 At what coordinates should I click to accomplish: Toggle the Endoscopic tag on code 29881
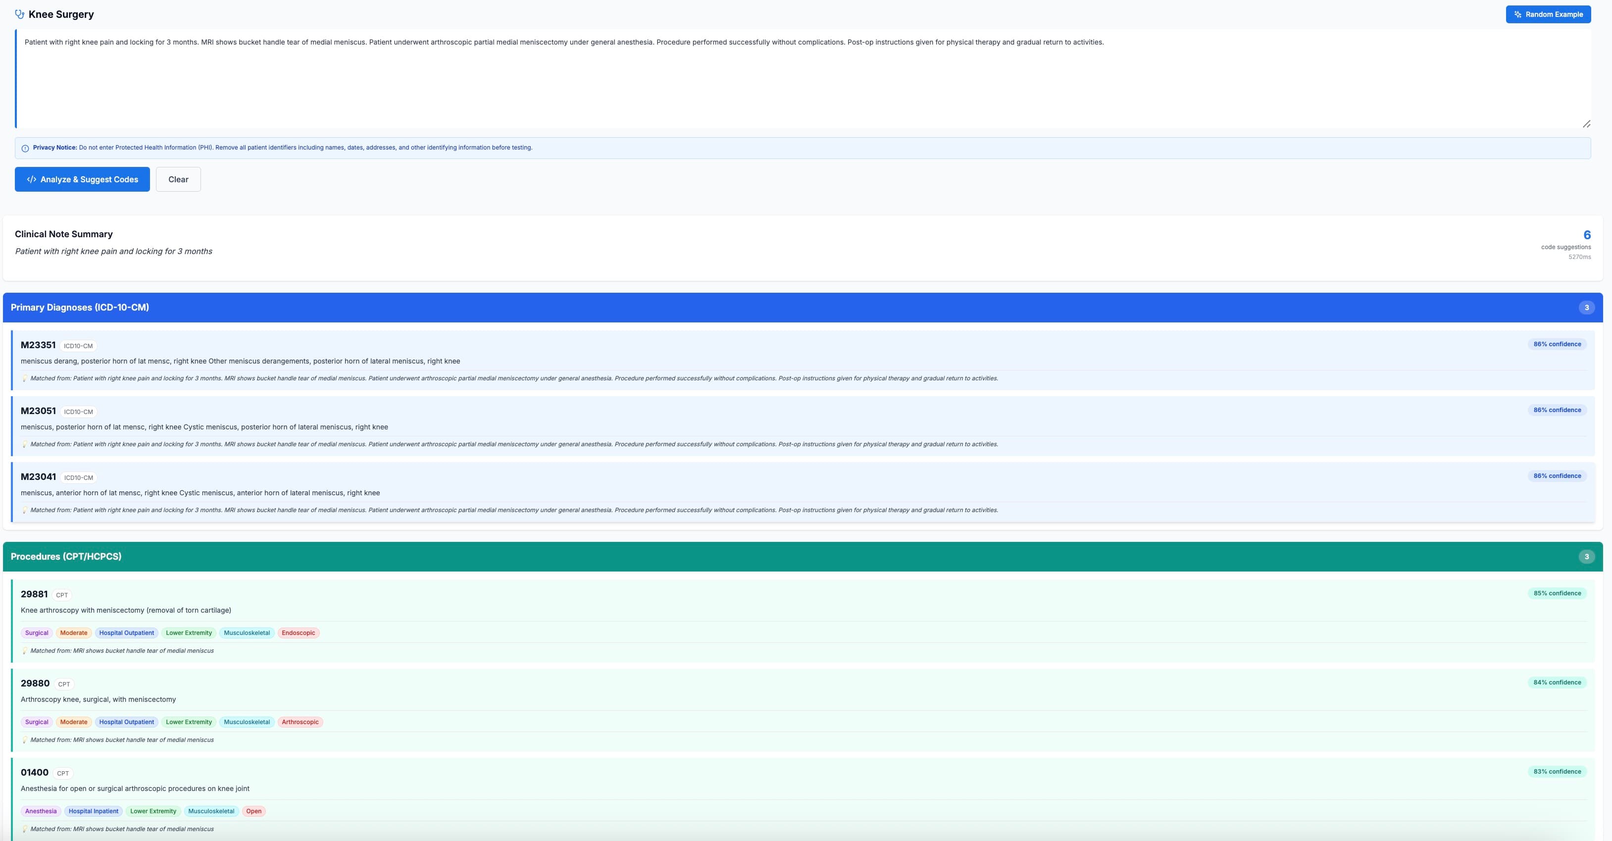point(299,632)
